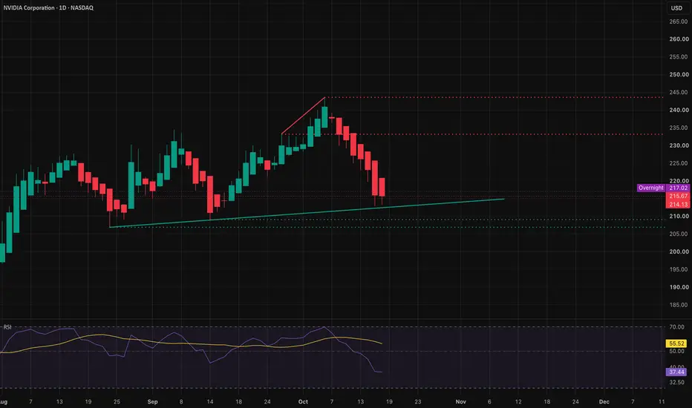Click the 195.00 price axis label
The image size is (692, 408).
click(679, 269)
